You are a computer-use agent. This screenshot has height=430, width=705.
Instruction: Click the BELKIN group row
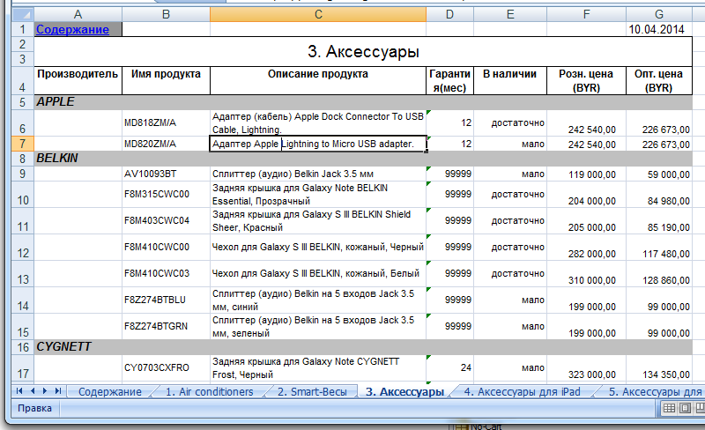coord(363,159)
